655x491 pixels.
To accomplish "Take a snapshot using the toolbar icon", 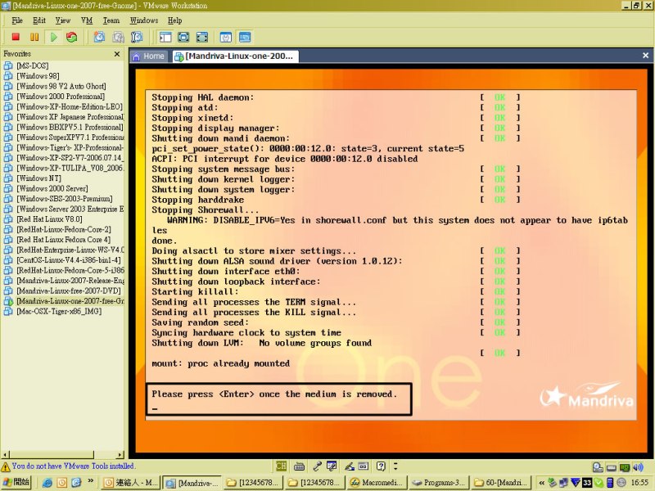I will (99, 37).
